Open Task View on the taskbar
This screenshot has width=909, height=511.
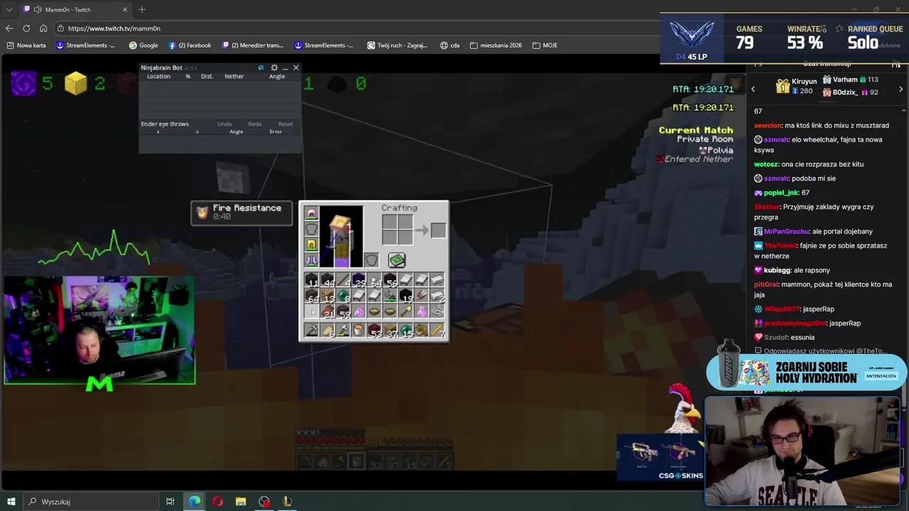point(170,502)
